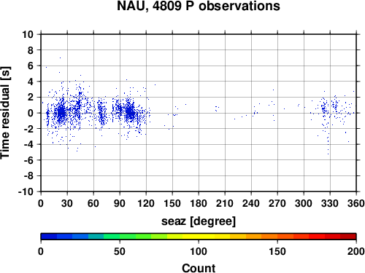
Task: Click the x-axis tick label 90
Action: pyautogui.click(x=120, y=203)
